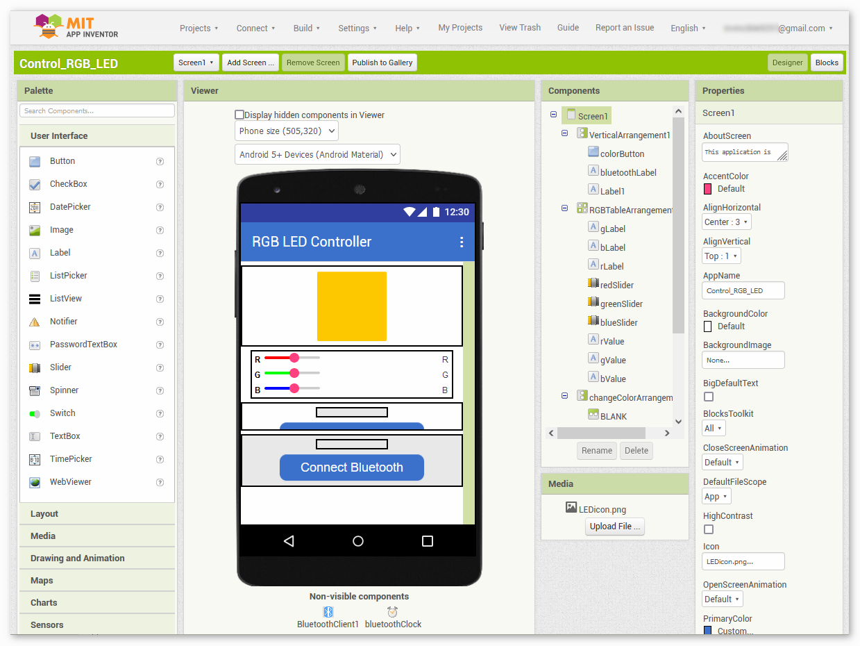This screenshot has height=646, width=860.
Task: Collapse the Screen1 tree node
Action: (553, 115)
